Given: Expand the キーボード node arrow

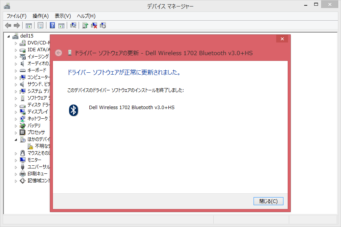Looking at the screenshot, I should coord(16,71).
